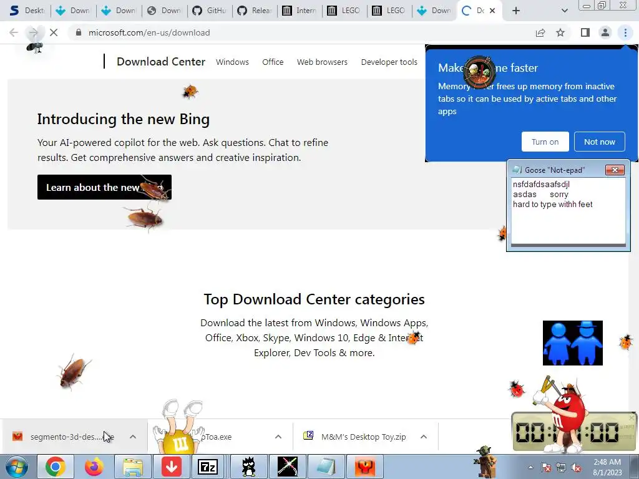Open a new browser tab

point(516,11)
